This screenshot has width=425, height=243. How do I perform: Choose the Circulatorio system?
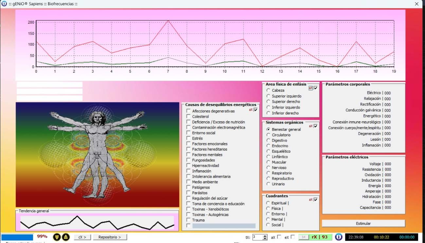pyautogui.click(x=268, y=135)
